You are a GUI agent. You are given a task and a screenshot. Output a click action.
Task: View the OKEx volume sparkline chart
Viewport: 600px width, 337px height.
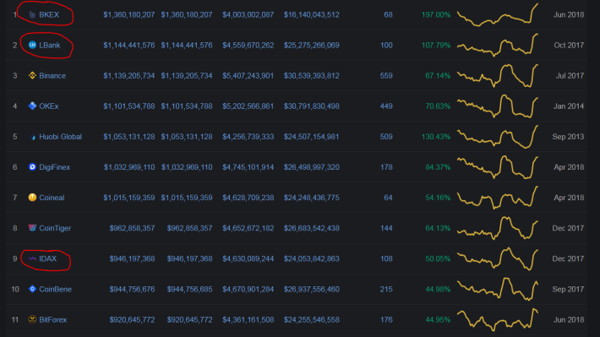(498, 106)
